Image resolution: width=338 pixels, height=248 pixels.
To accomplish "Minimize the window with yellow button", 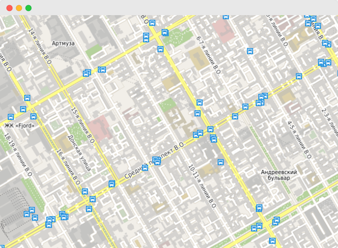I will [19, 8].
